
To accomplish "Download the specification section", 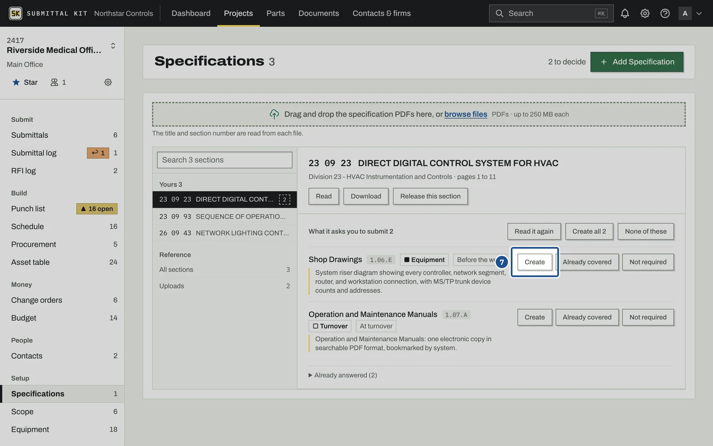I will [366, 196].
